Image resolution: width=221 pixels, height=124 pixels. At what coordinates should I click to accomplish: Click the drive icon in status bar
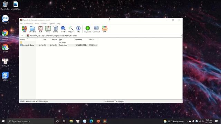[x=21, y=101]
